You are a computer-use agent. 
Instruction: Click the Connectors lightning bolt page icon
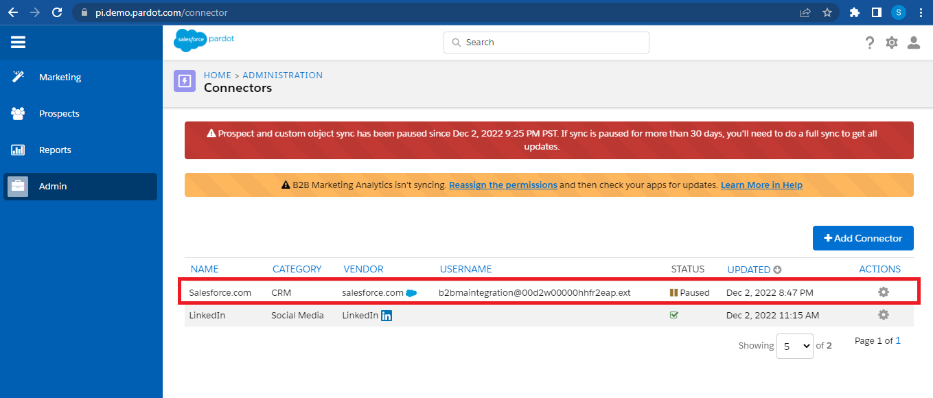pos(185,81)
